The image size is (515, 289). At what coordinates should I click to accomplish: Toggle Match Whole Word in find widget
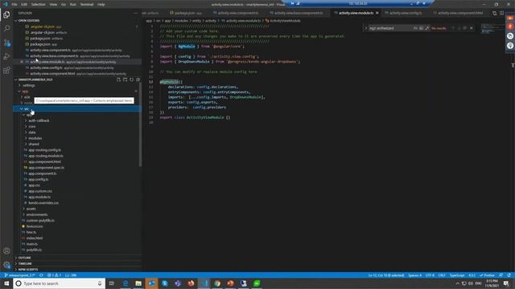click(422, 28)
